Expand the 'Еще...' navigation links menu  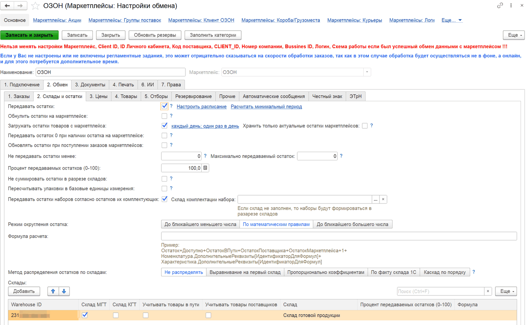452,20
